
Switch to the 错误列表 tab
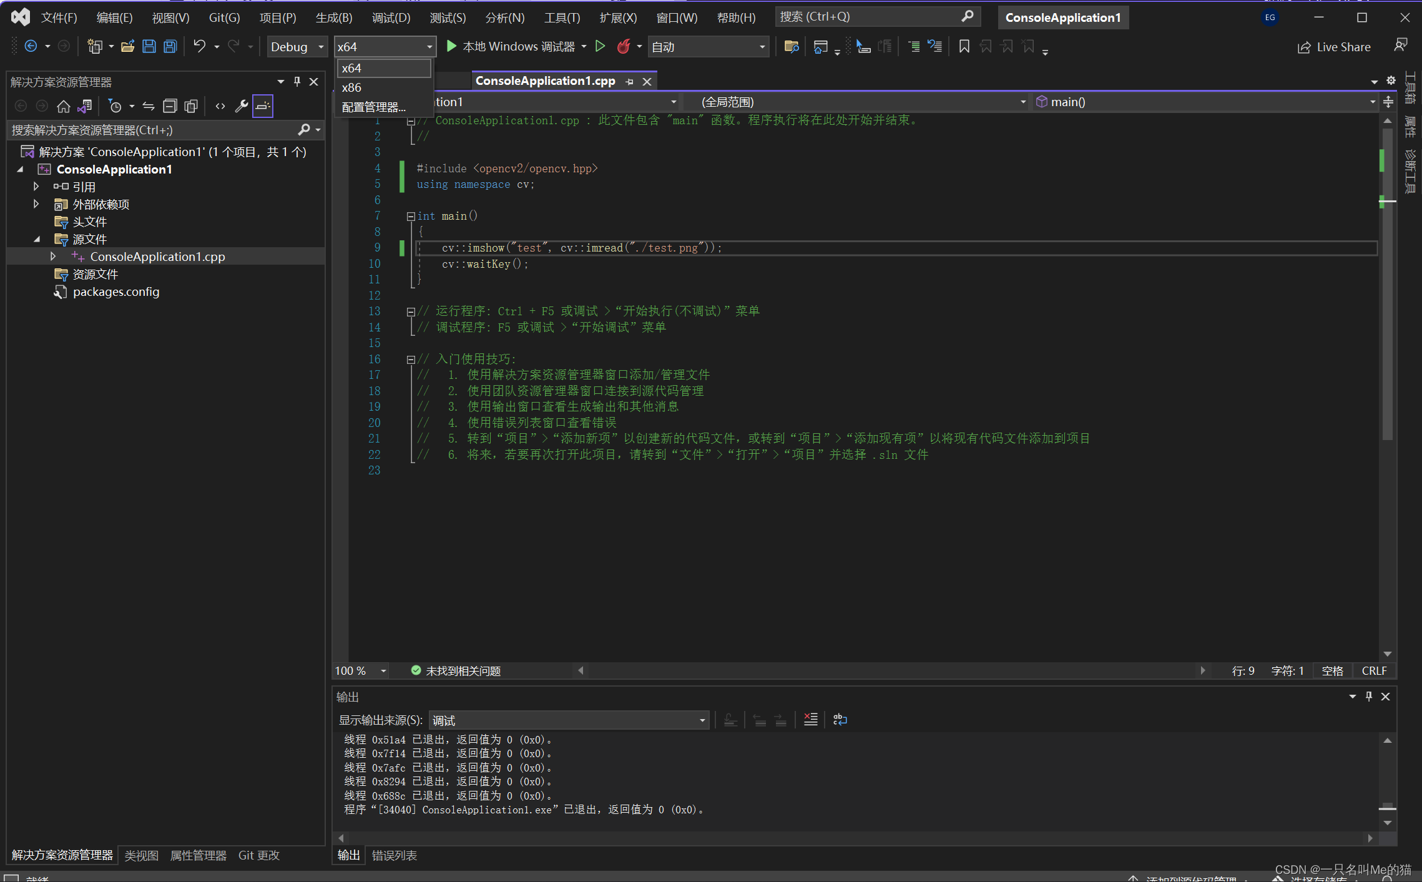point(394,855)
